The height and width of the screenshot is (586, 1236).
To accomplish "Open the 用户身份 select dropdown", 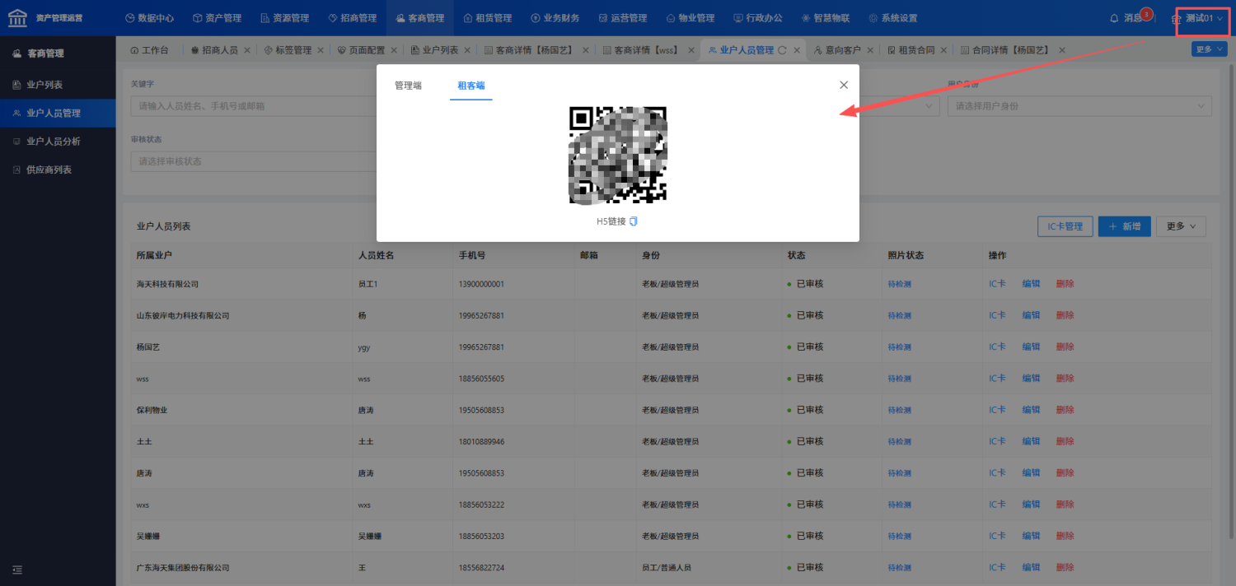I will (x=1079, y=105).
